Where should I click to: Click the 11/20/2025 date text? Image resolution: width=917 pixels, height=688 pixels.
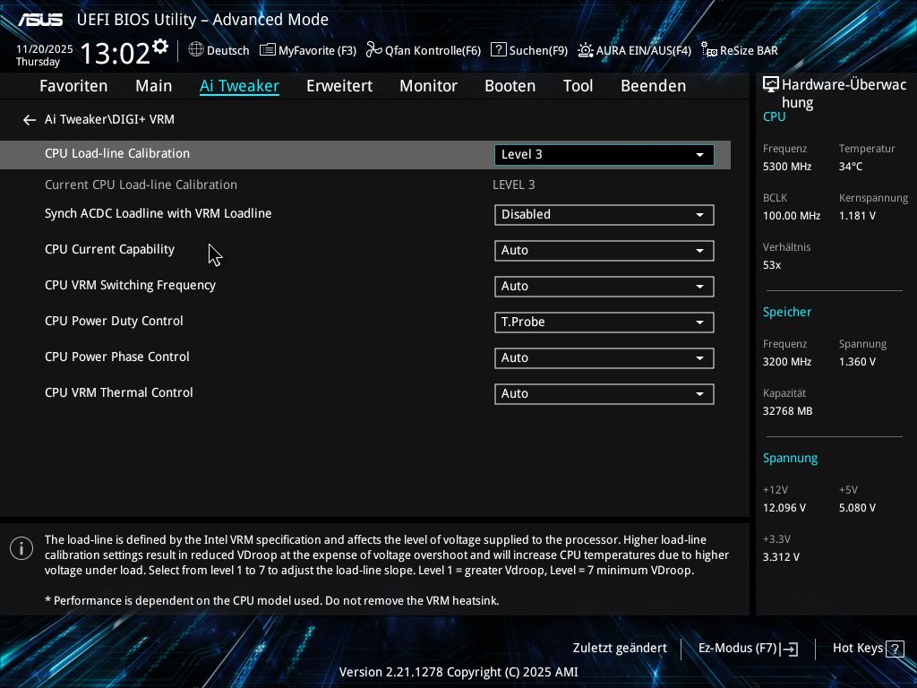45,49
